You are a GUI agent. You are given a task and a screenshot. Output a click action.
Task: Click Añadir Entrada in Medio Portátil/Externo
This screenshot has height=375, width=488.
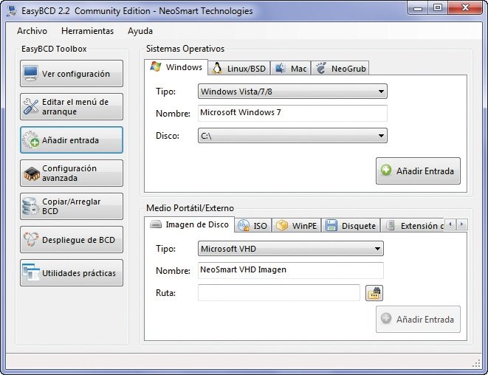(418, 320)
